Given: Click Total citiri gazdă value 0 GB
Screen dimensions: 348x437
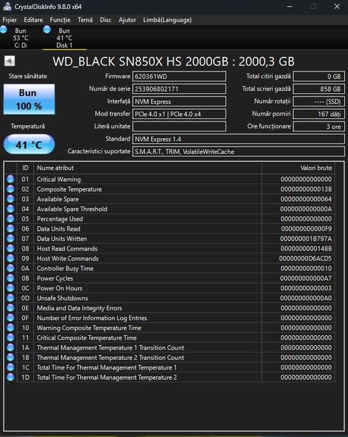Looking at the screenshot, I should [x=319, y=76].
